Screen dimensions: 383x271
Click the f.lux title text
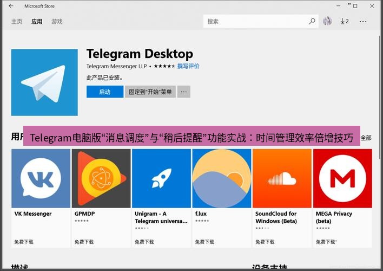pyautogui.click(x=201, y=214)
